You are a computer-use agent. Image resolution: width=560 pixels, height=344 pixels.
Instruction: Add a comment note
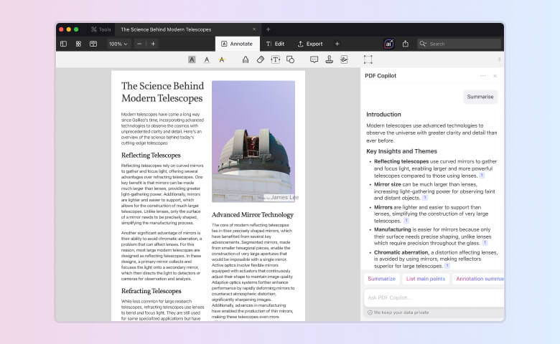[314, 59]
